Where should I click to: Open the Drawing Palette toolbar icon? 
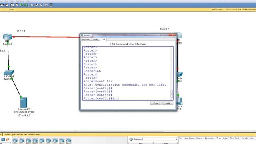tap(46, 5)
